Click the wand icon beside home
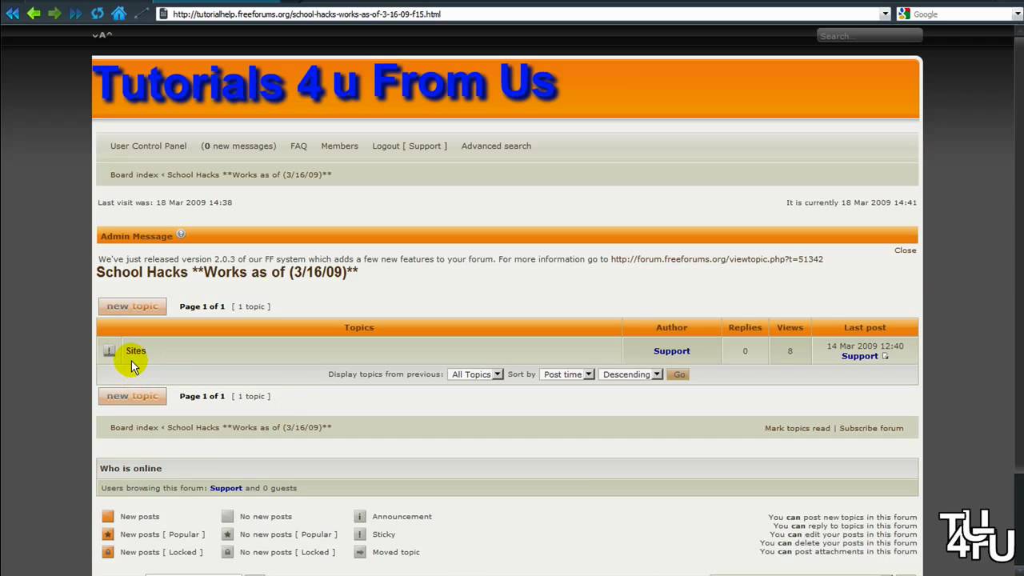The image size is (1024, 576). click(x=141, y=14)
